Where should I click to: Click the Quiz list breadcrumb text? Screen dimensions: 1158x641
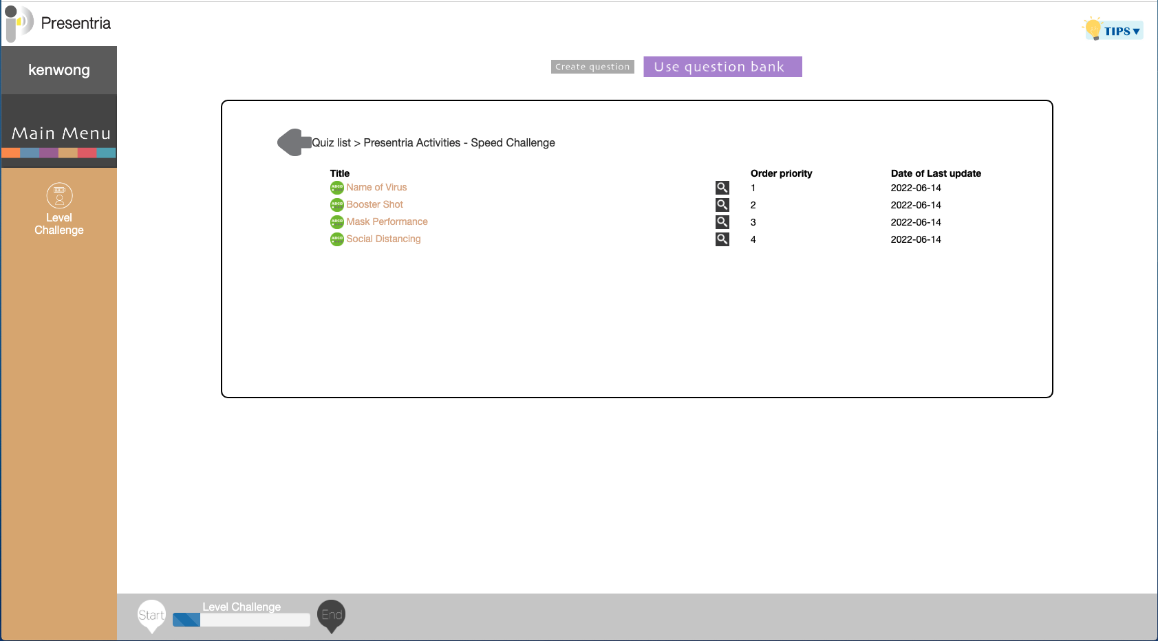tap(331, 142)
